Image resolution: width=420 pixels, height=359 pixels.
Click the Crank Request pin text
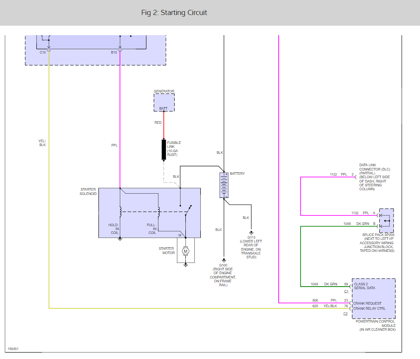tap(367, 303)
